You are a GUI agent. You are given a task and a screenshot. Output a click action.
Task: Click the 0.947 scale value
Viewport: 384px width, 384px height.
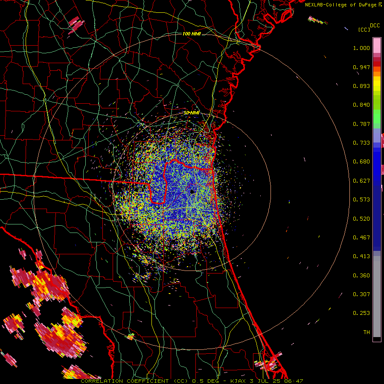click(361, 67)
